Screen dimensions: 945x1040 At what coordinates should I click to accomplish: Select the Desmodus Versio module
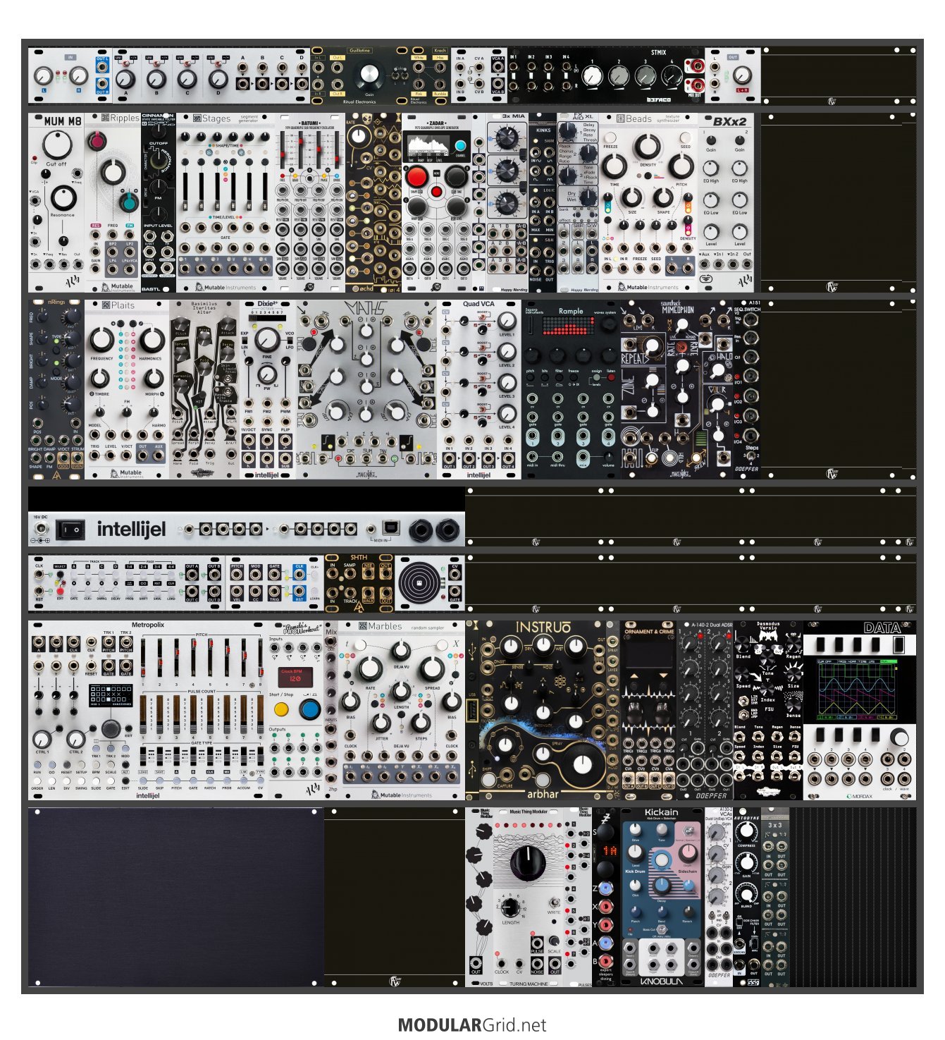(768, 710)
